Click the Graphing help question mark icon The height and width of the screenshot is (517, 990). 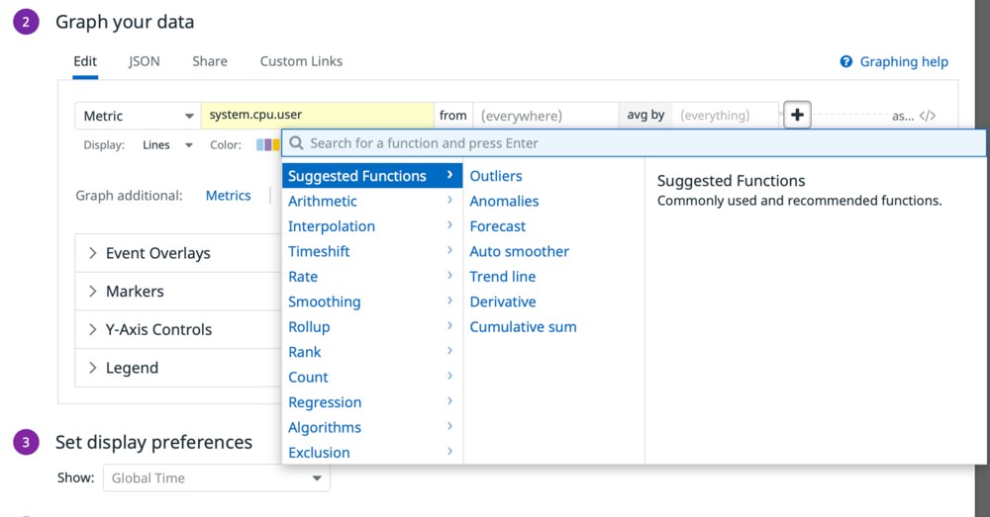pyautogui.click(x=846, y=62)
